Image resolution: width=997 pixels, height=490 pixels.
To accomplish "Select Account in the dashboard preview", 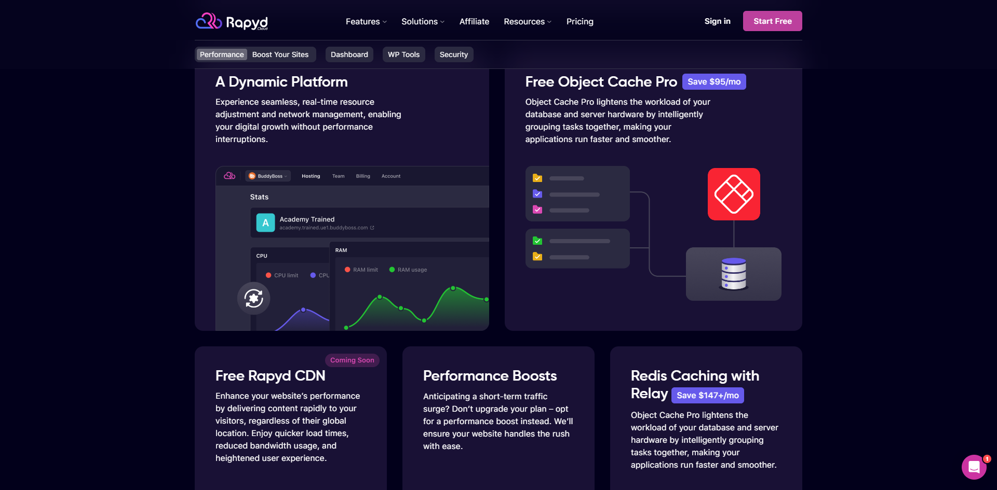I will (x=391, y=176).
